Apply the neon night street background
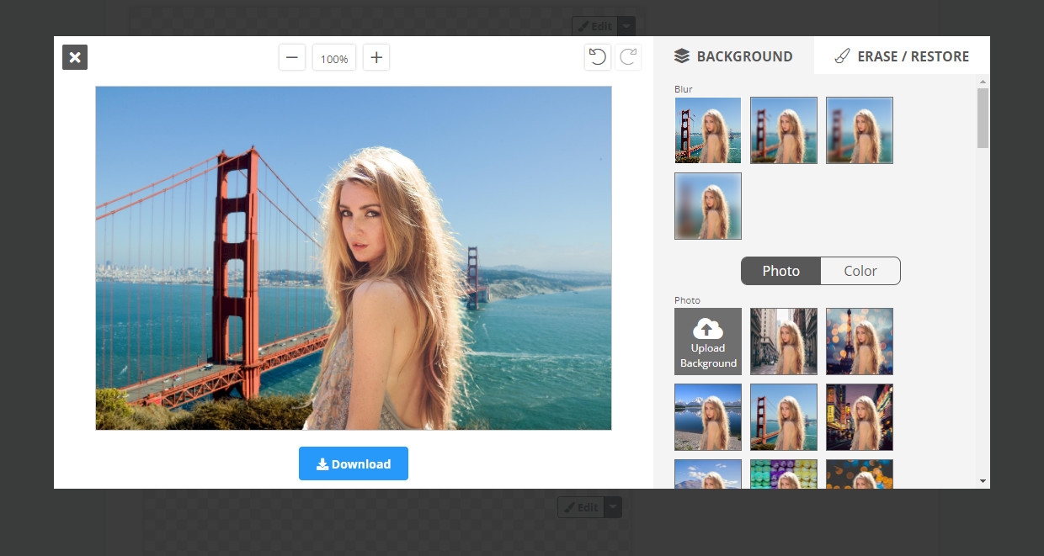1044x556 pixels. click(860, 417)
